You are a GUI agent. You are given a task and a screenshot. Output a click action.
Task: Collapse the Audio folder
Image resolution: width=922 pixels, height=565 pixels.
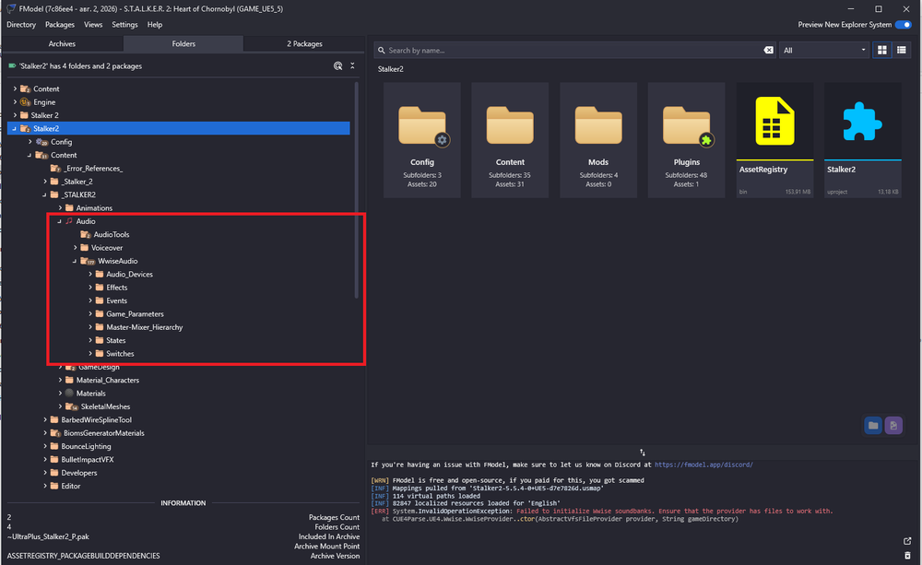click(59, 221)
